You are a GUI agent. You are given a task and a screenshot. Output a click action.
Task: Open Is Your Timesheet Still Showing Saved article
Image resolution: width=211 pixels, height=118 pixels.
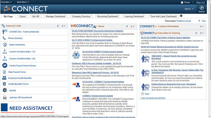[x=177, y=71]
